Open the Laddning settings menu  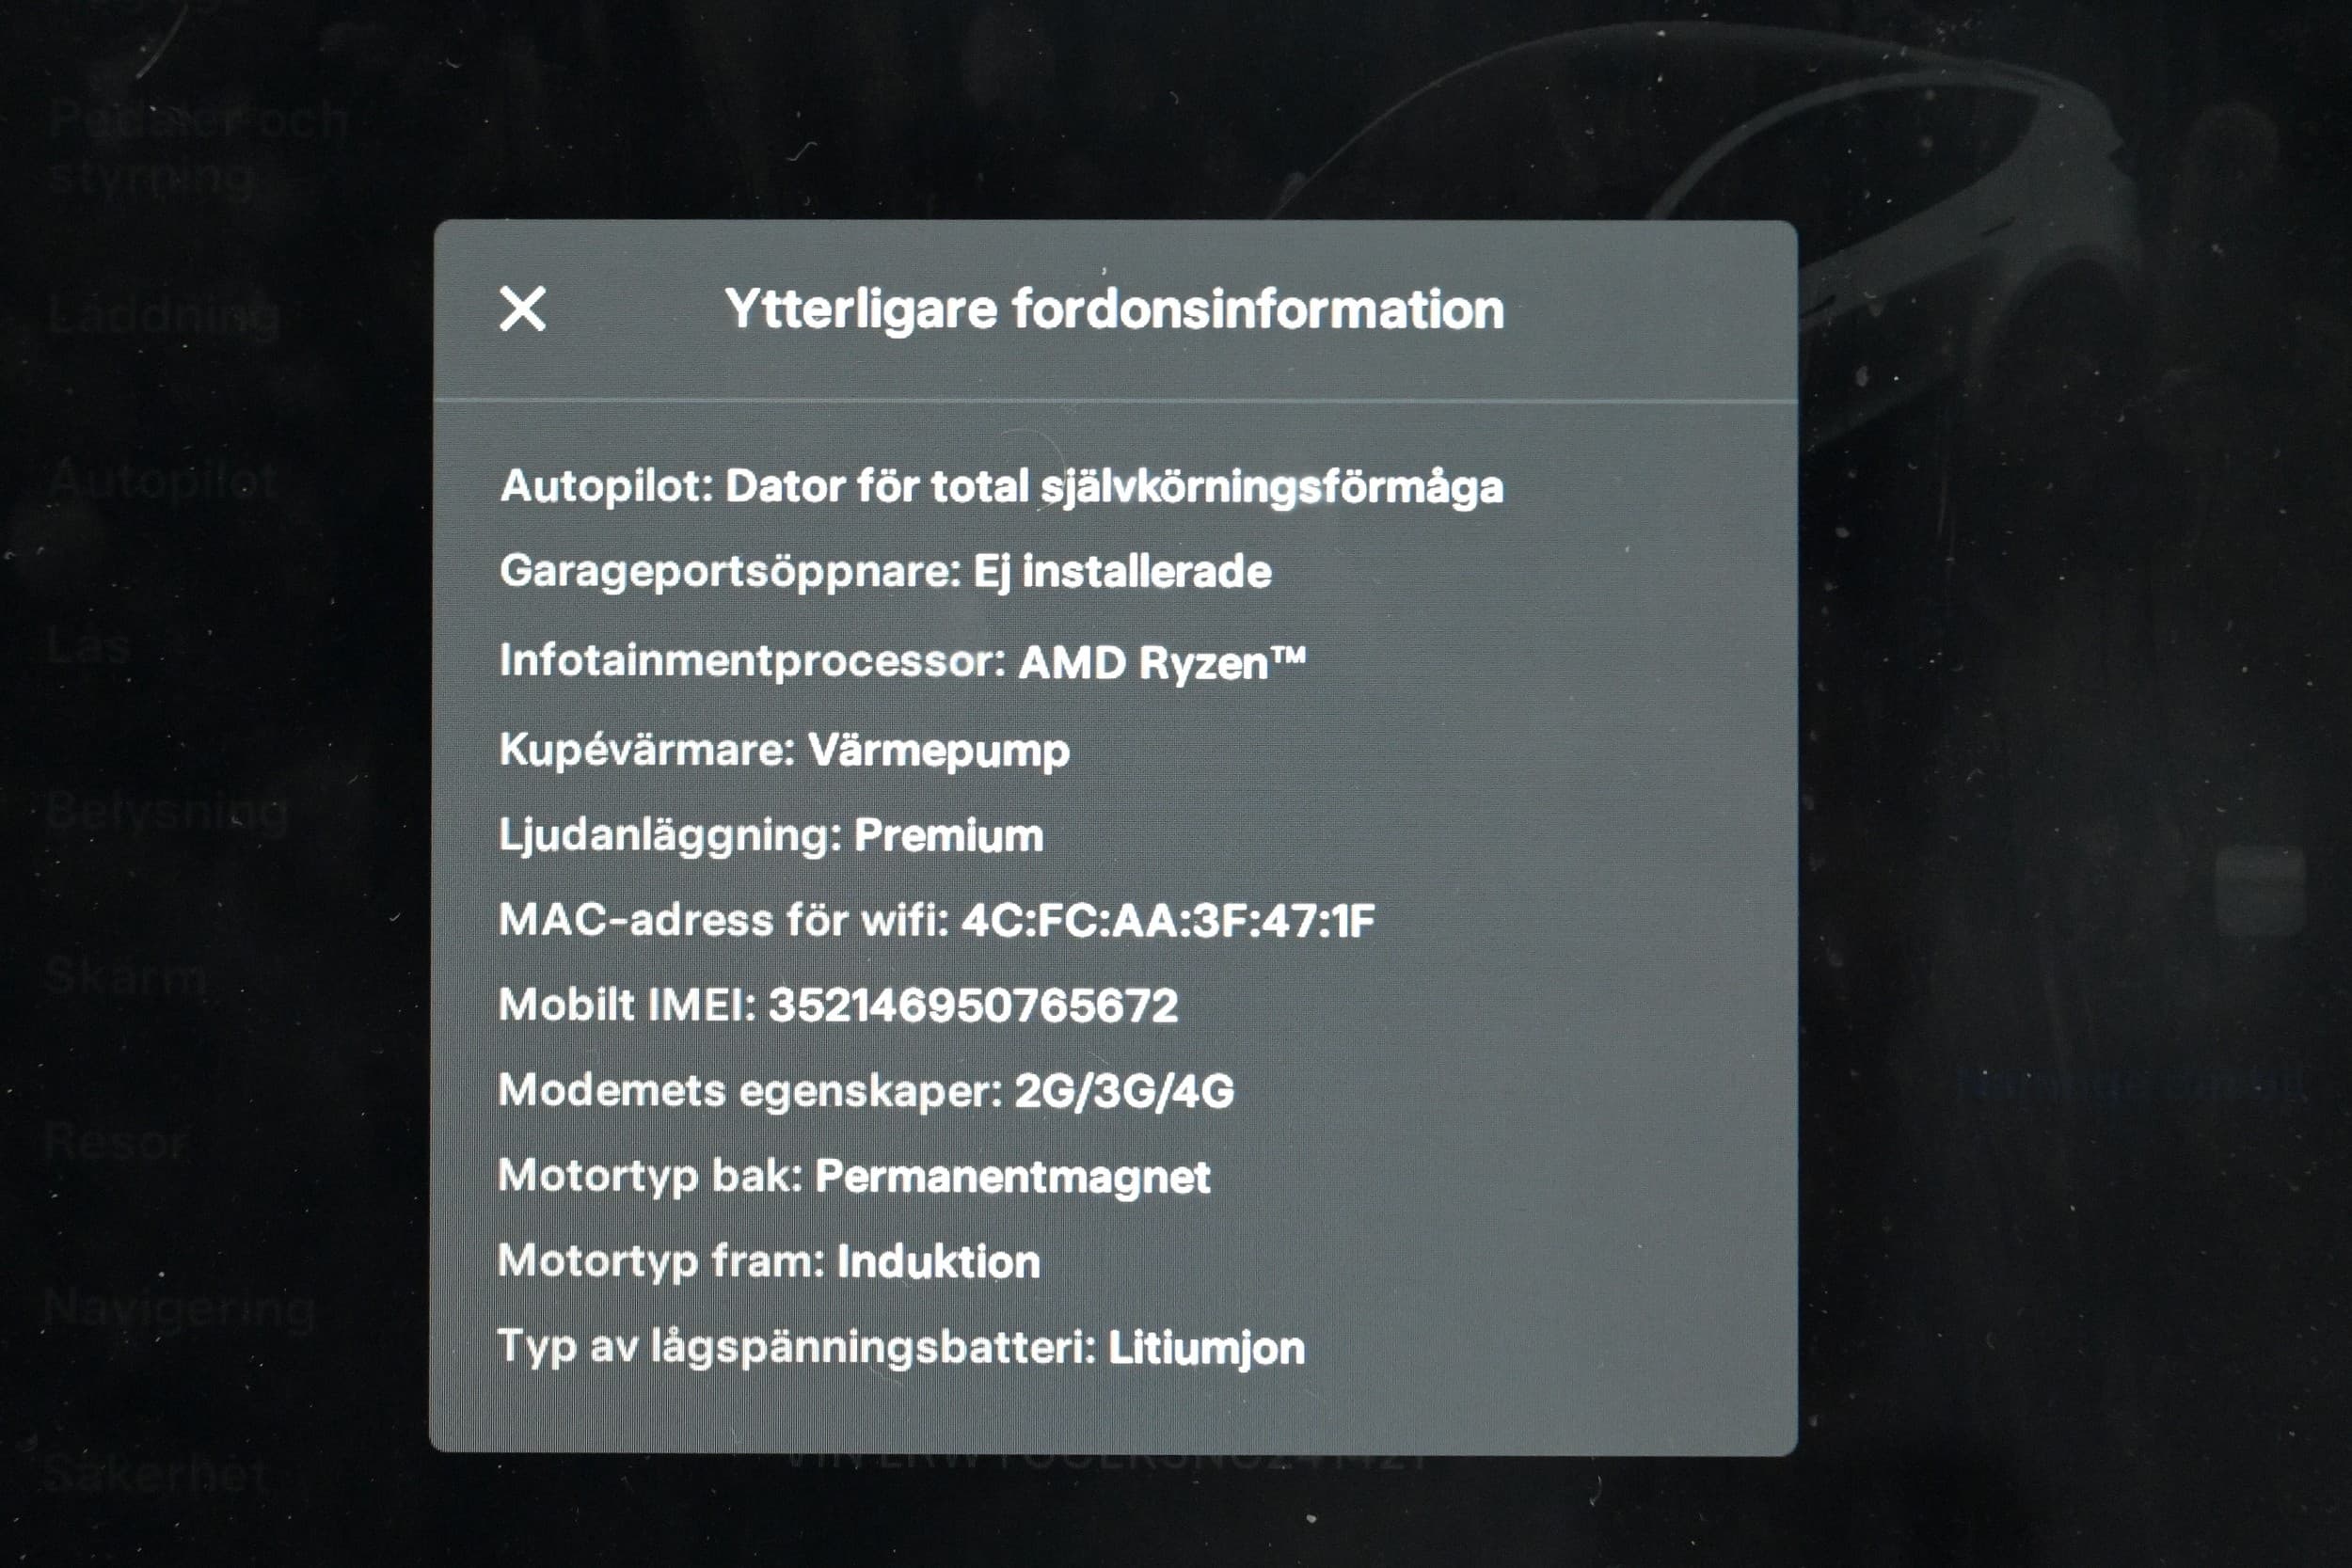pyautogui.click(x=163, y=316)
